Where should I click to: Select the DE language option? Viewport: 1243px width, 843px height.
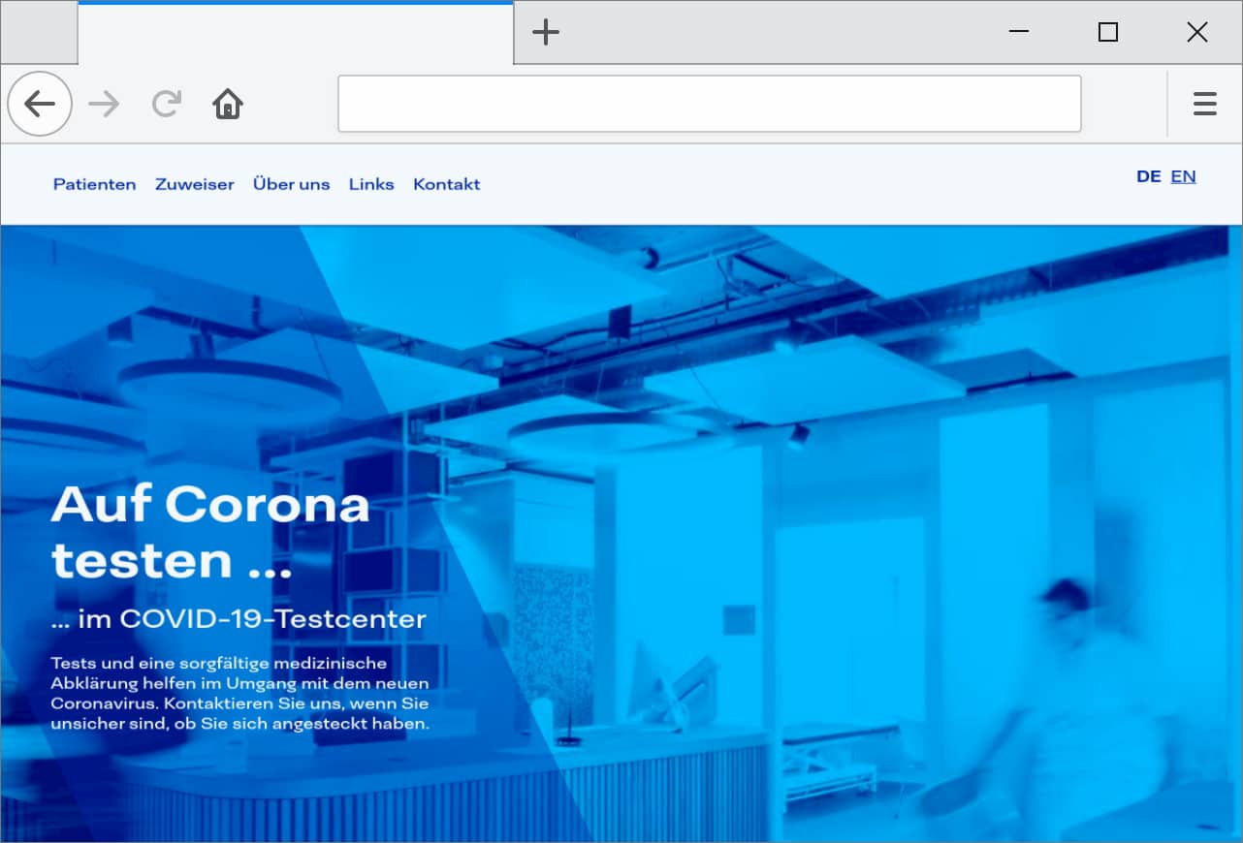(1149, 176)
